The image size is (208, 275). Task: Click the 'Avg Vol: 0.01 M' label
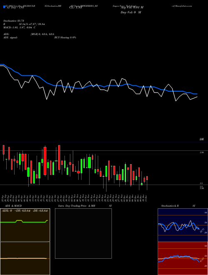pos(132,7)
